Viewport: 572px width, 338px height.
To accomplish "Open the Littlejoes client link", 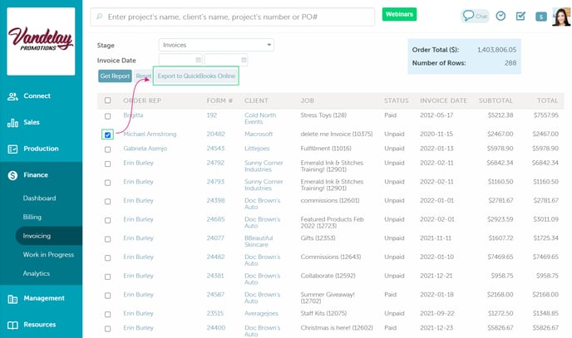I will pos(257,149).
